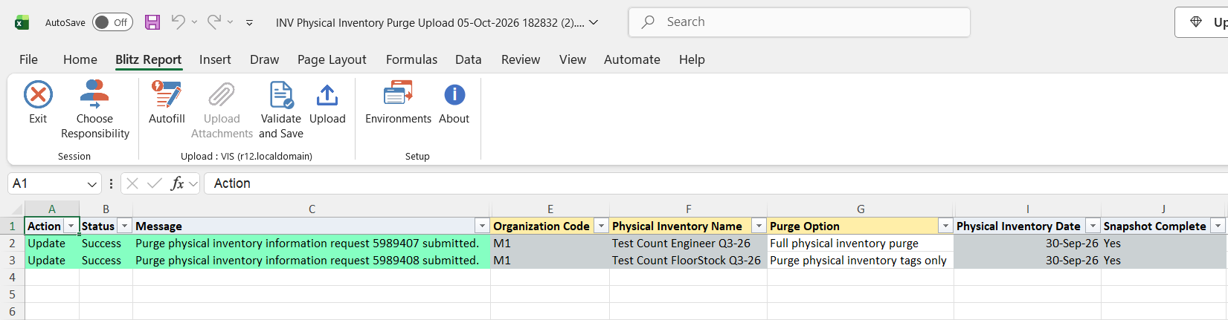This screenshot has width=1228, height=320.
Task: Switch to the Insert tab
Action: coord(215,59)
